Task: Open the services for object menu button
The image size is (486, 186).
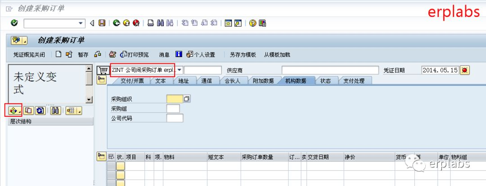Action: coord(19,40)
